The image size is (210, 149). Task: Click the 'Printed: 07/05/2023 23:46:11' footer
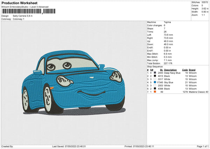pos(139,146)
